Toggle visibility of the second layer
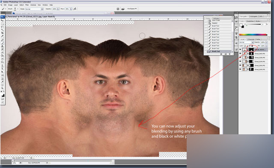 tap(240, 54)
